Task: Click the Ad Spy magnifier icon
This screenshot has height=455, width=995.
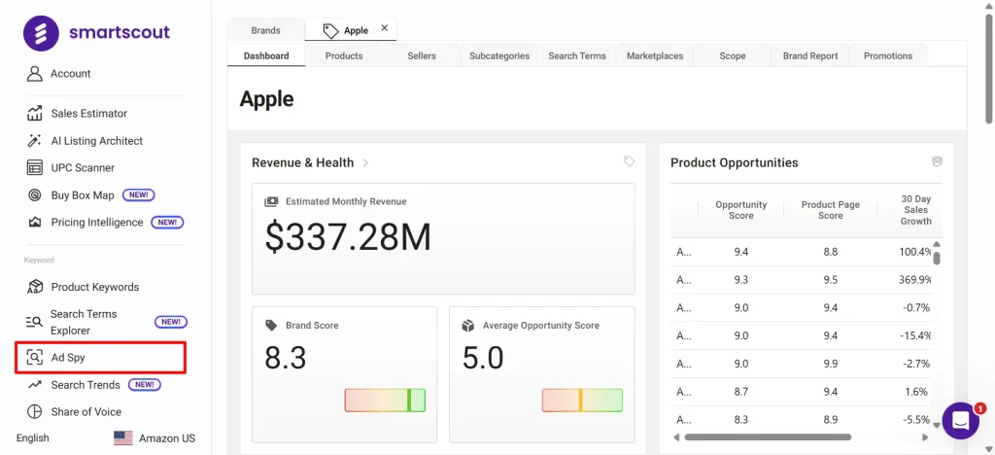Action: point(34,358)
